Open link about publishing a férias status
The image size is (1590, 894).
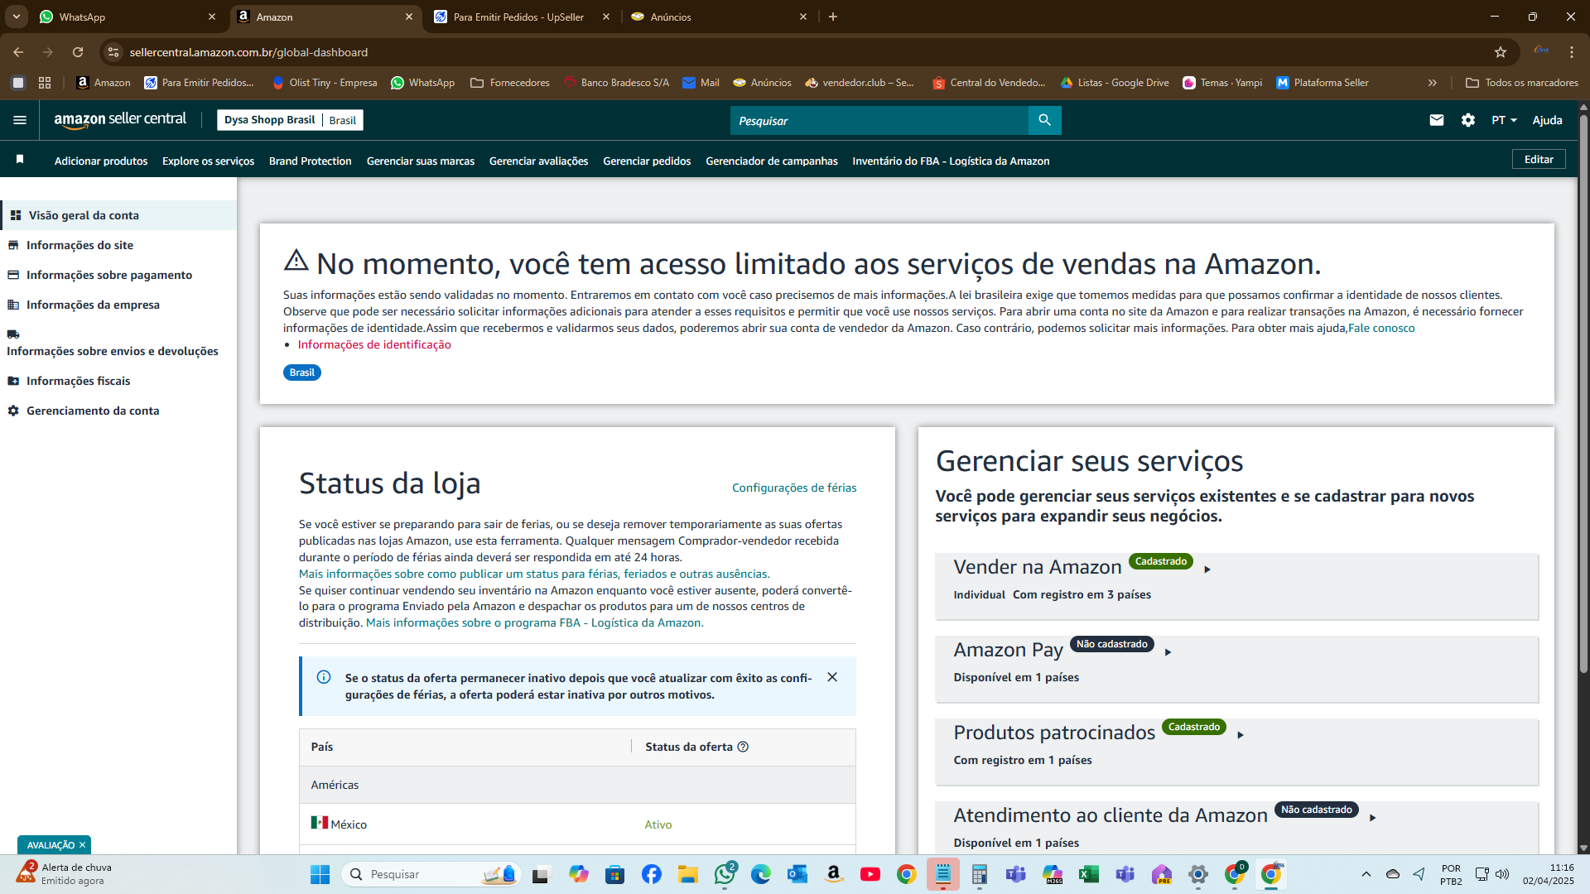(534, 574)
